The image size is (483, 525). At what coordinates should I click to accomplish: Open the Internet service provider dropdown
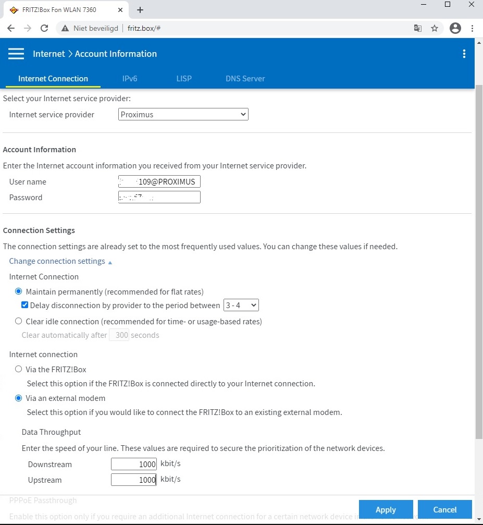pos(183,114)
